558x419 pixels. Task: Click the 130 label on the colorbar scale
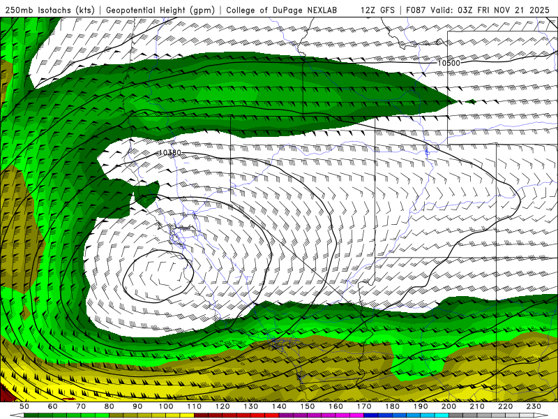(251, 406)
